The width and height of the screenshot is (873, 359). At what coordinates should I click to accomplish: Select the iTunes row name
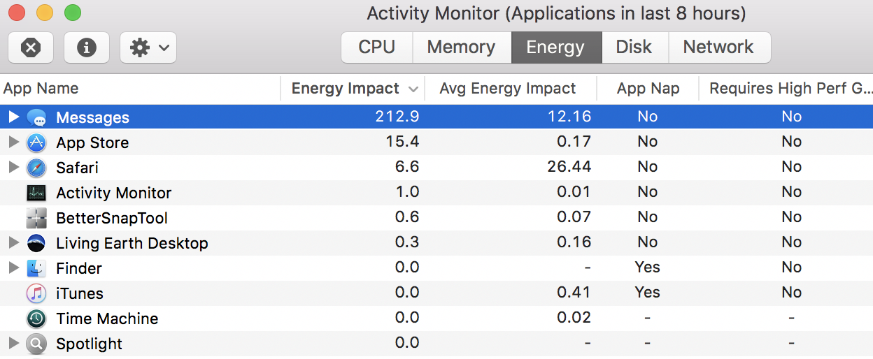[80, 293]
